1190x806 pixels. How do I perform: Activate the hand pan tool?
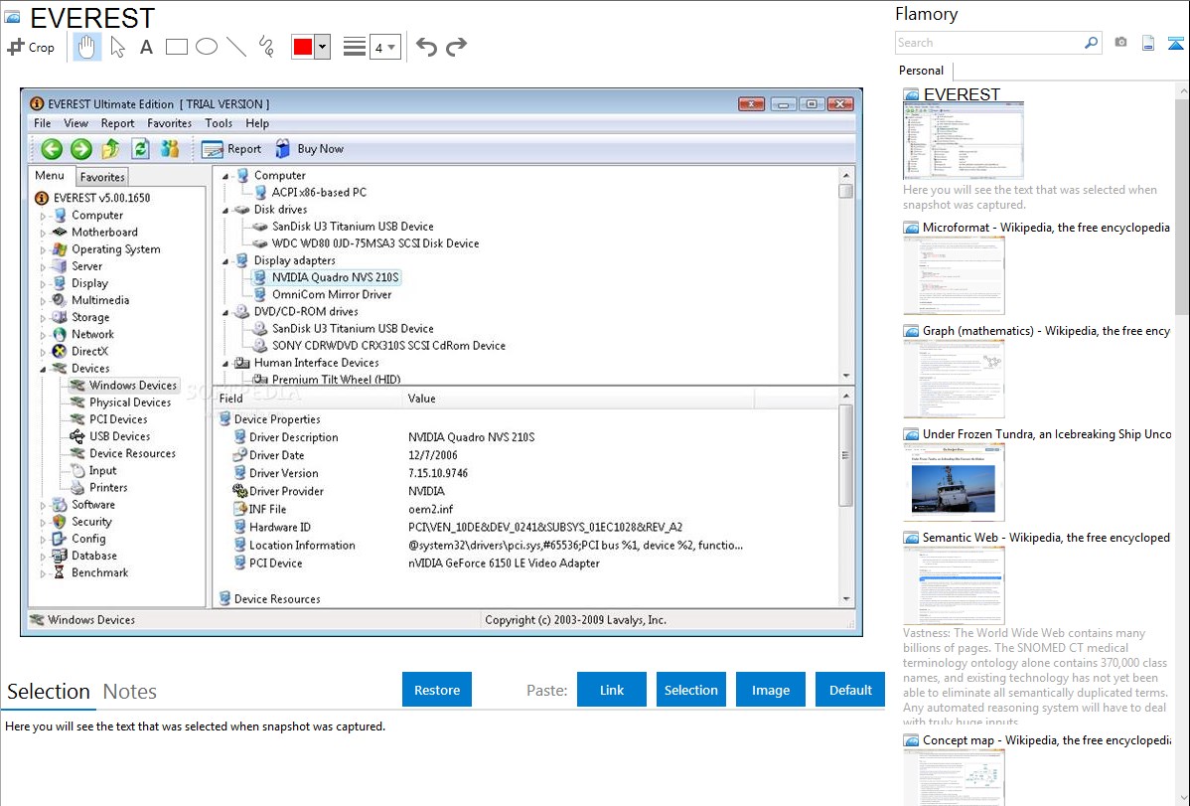coord(87,47)
